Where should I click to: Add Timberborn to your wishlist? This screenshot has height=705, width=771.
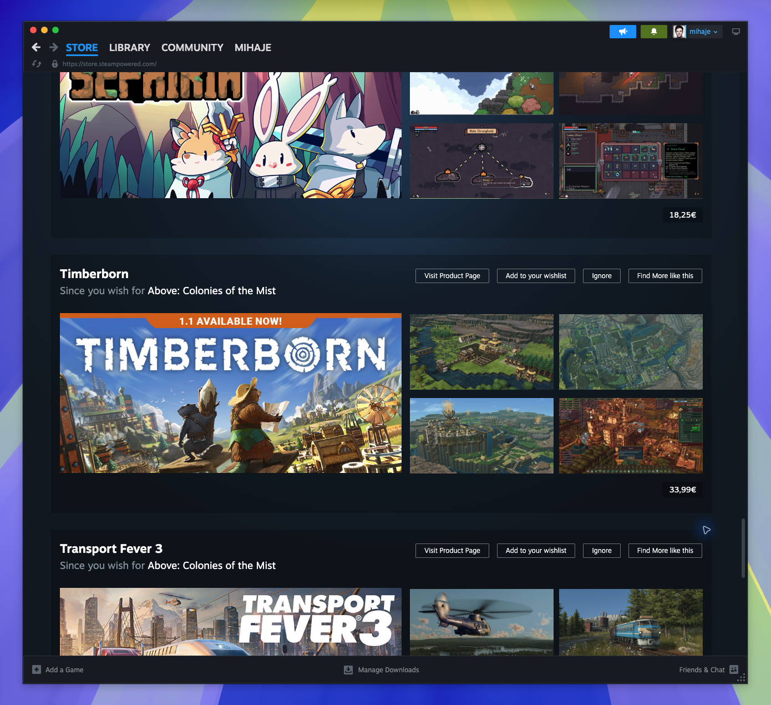pyautogui.click(x=536, y=276)
